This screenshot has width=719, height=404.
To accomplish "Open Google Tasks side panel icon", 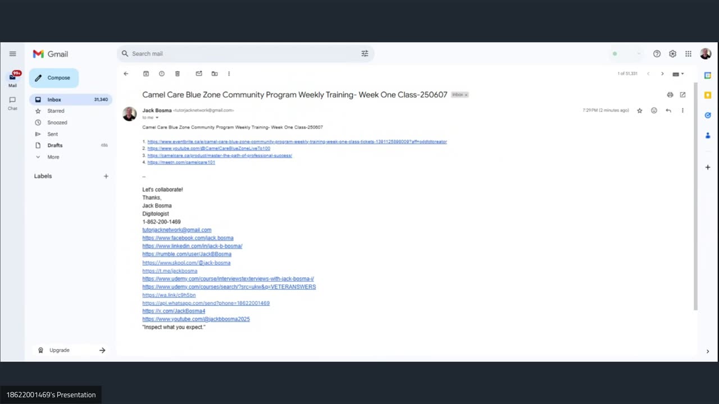I will (708, 115).
